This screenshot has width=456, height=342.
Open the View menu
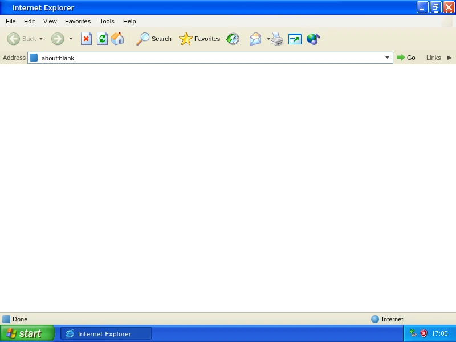coord(50,21)
